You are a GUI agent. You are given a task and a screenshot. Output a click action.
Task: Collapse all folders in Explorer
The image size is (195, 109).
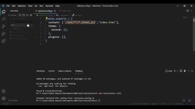click(31, 15)
